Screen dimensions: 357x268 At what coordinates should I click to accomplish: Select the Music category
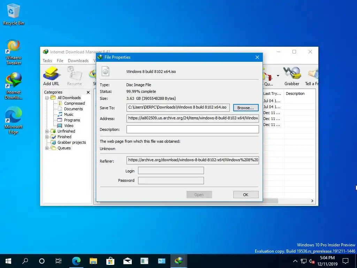pyautogui.click(x=69, y=114)
